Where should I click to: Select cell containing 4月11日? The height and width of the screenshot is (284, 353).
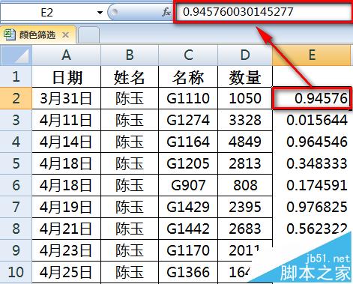67,120
